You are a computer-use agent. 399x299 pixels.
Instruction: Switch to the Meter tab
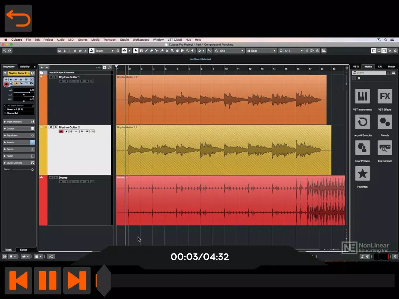coord(391,67)
